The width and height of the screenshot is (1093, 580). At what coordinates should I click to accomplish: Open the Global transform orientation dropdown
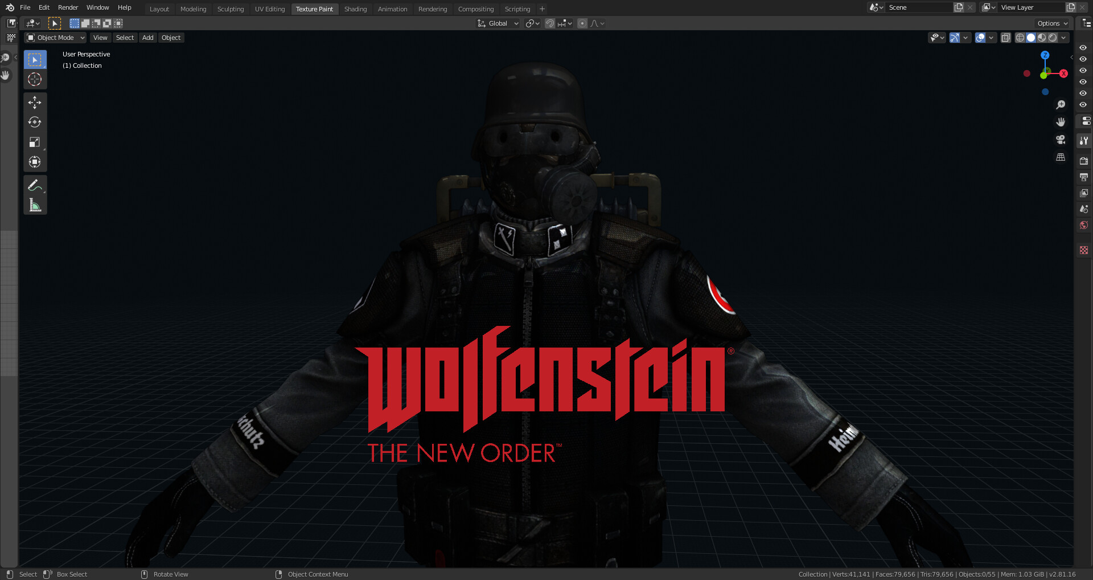[498, 23]
